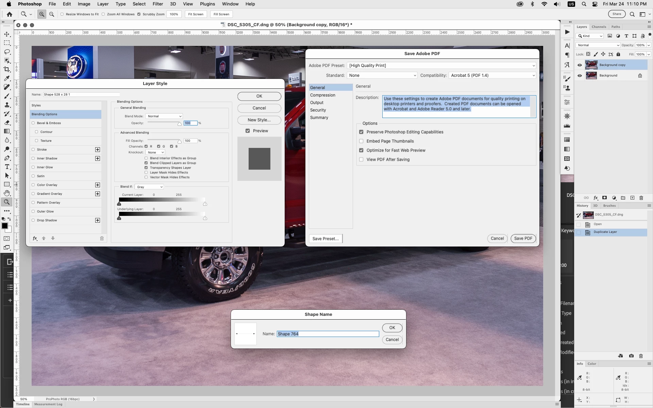
Task: Click the New Style button
Action: click(x=259, y=120)
